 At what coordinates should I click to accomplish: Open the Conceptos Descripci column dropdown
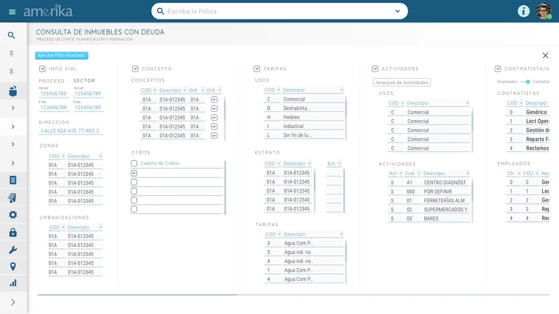pos(184,90)
